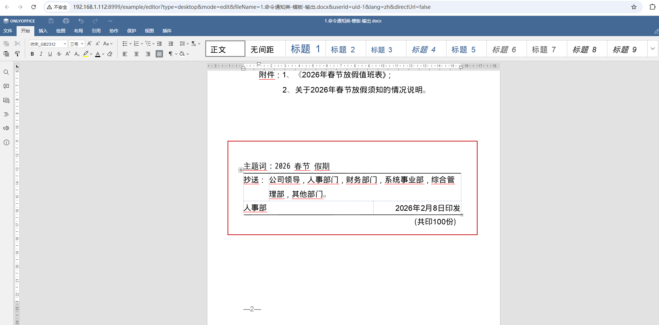
Task: Open the font size dropdown 三号
Action: point(77,44)
